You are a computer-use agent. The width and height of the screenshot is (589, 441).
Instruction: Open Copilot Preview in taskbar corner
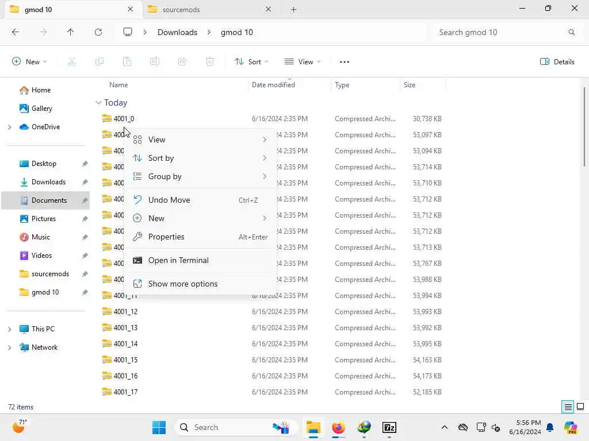[571, 427]
